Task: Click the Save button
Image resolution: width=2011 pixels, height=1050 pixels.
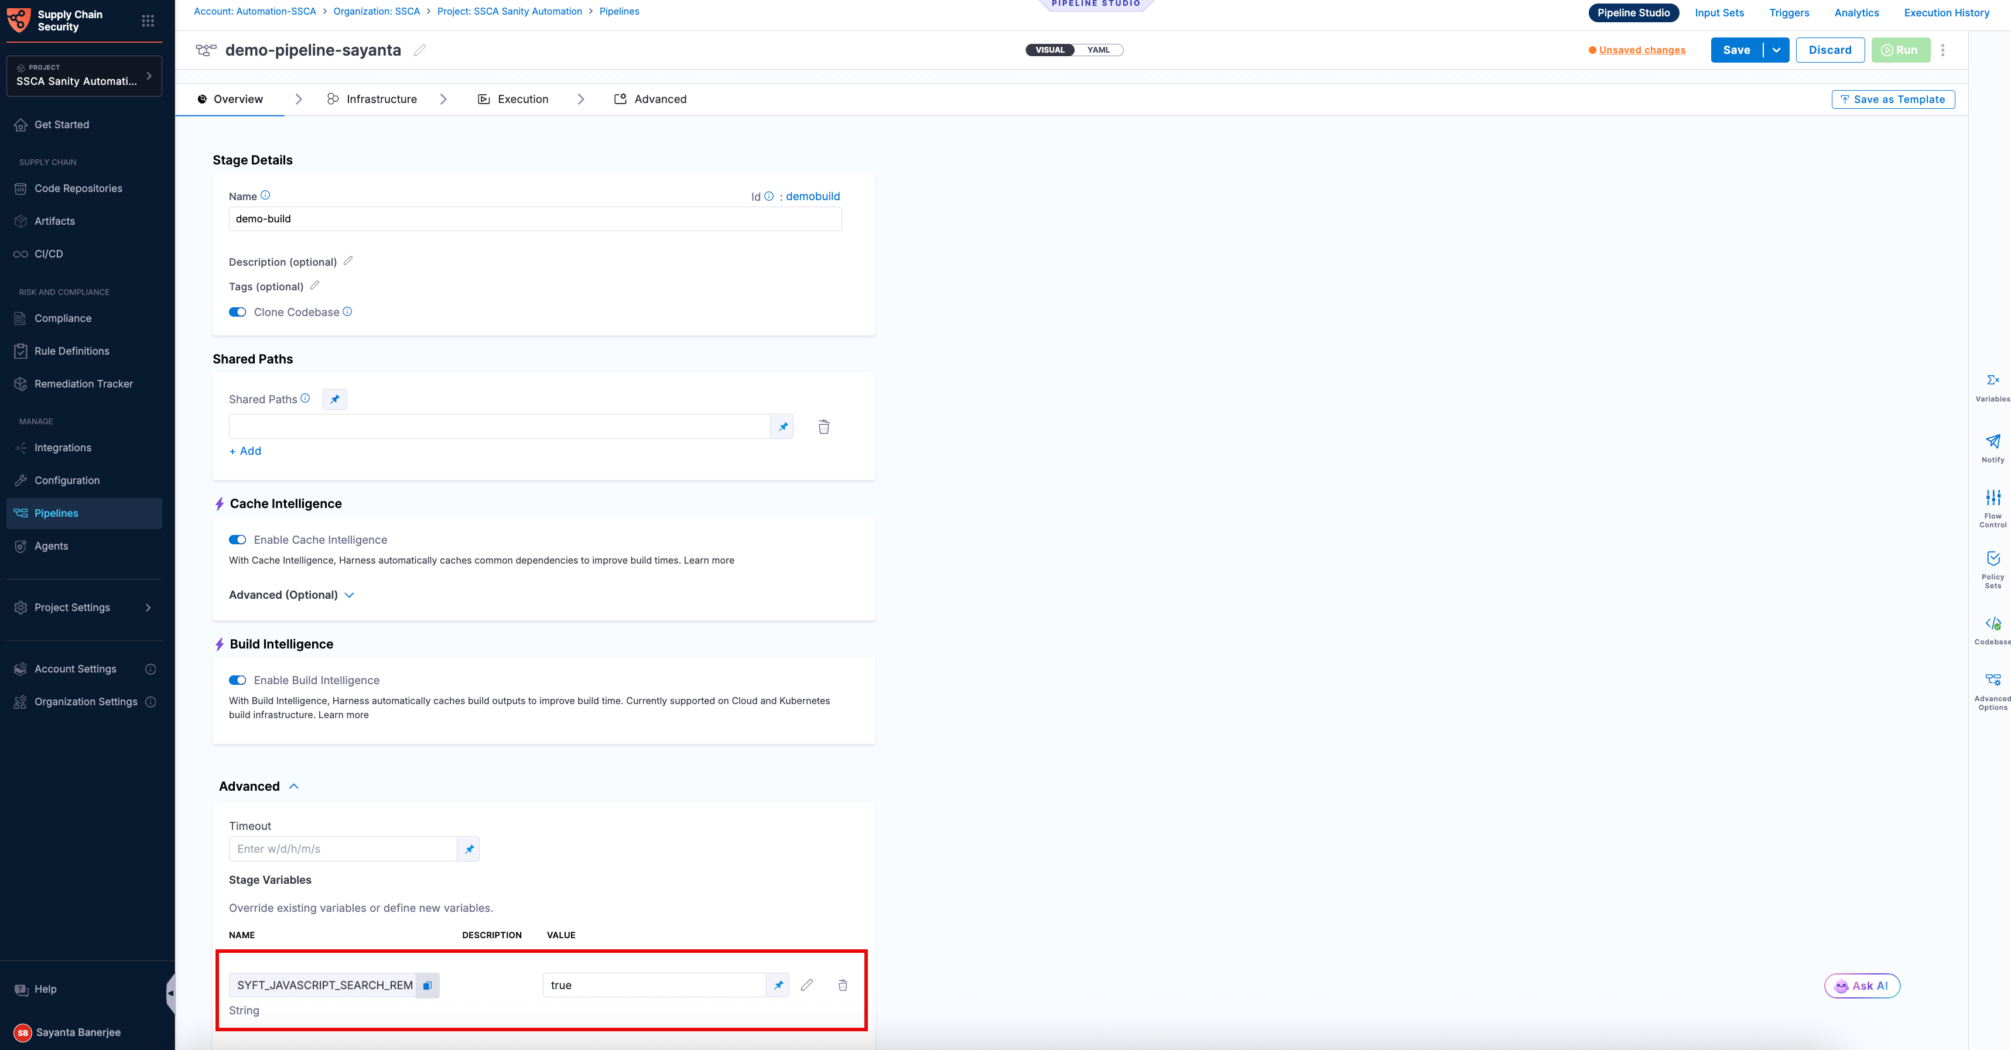Action: coord(1737,50)
